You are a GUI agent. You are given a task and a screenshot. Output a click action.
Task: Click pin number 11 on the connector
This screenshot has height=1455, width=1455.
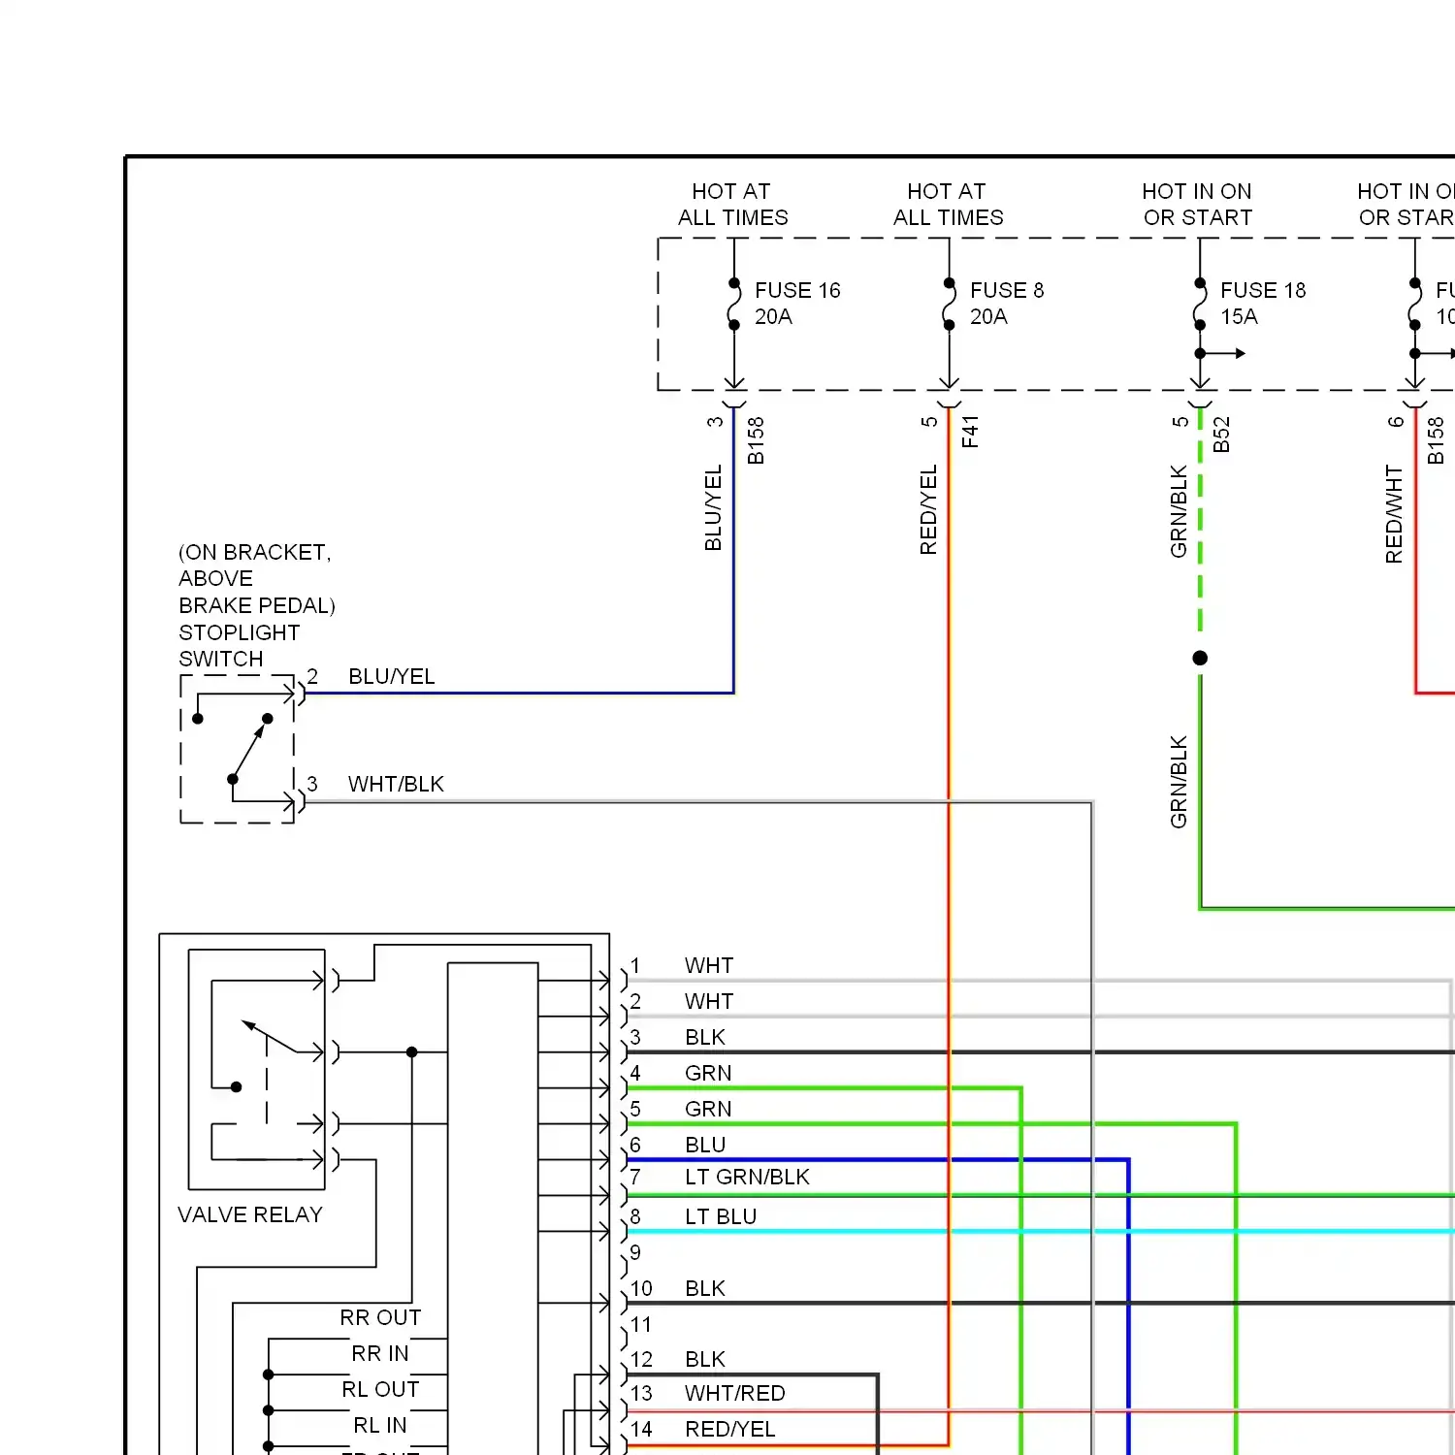coord(641,1324)
